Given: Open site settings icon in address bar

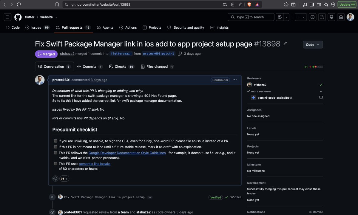Looking at the screenshot, I should [66, 4].
